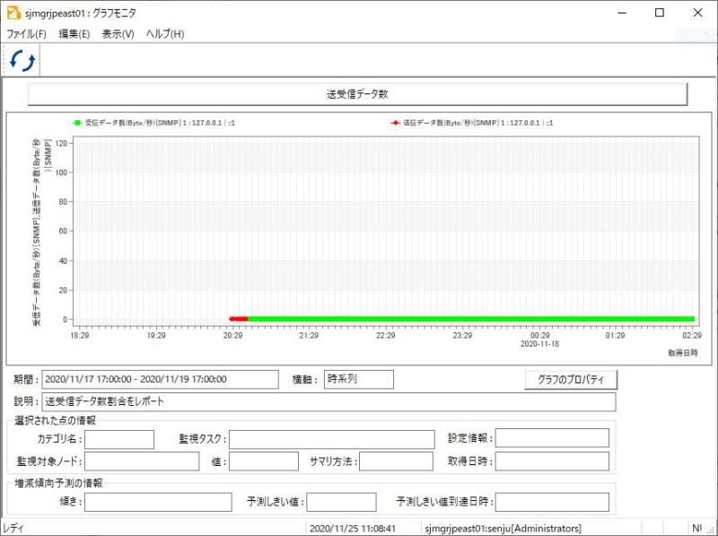This screenshot has height=536, width=718.
Task: Click the 説明 description field
Action: pos(328,401)
